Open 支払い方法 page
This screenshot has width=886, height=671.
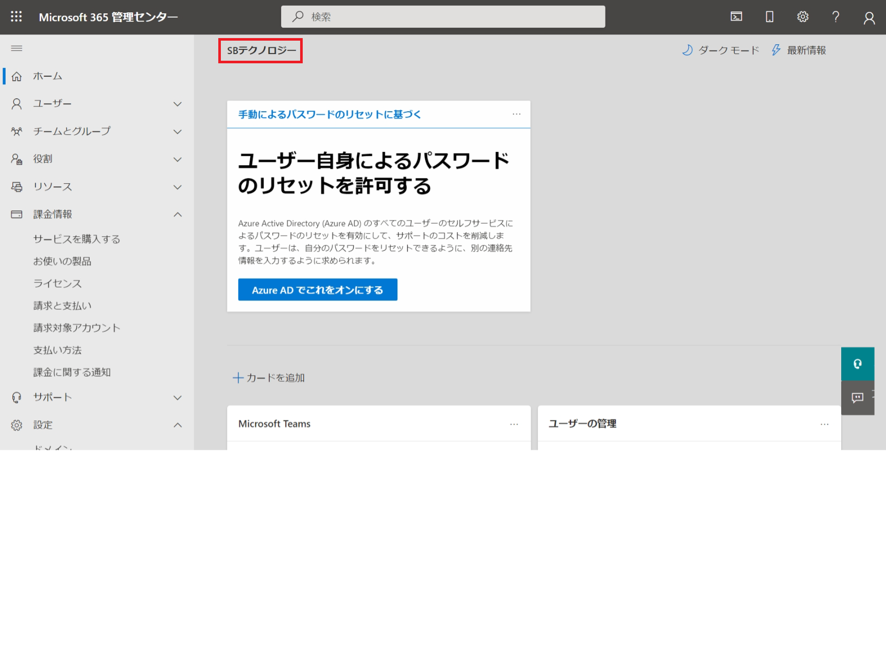58,350
